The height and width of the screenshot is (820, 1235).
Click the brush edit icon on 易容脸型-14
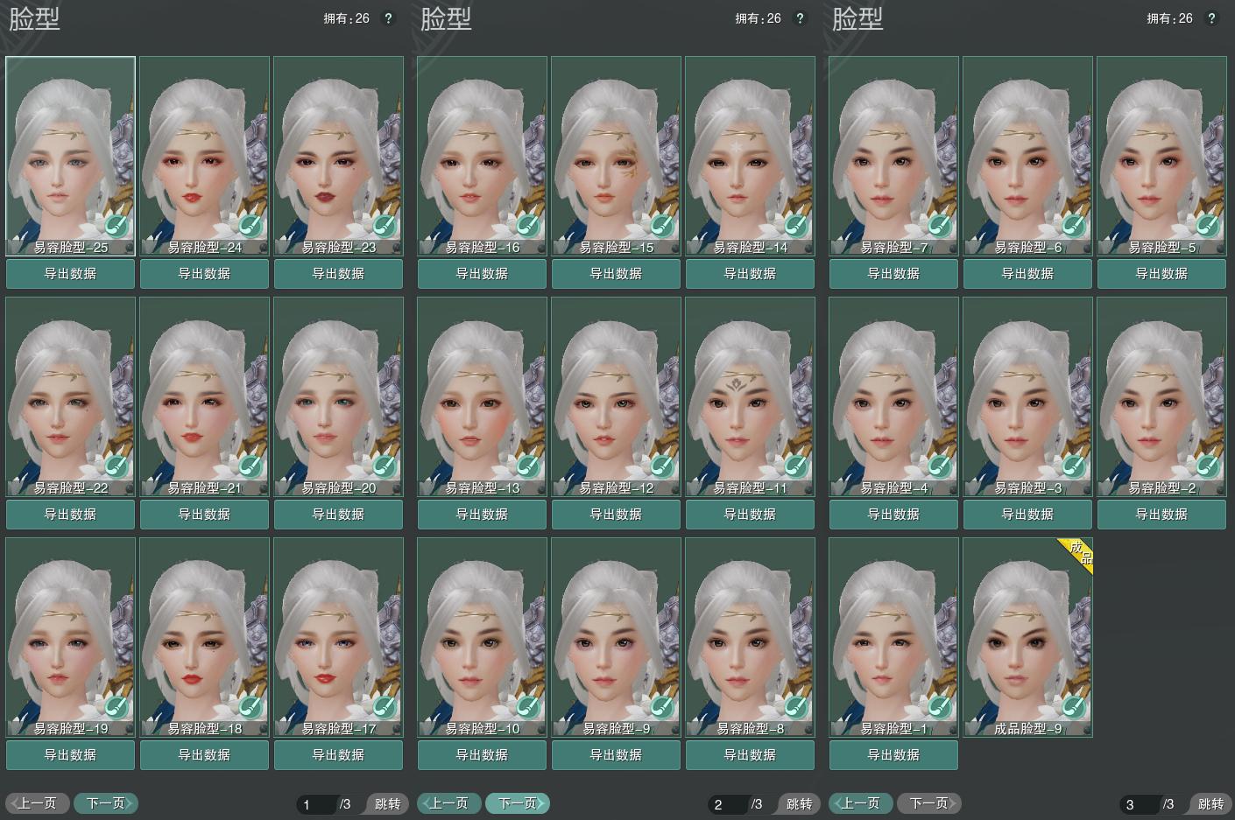point(796,226)
